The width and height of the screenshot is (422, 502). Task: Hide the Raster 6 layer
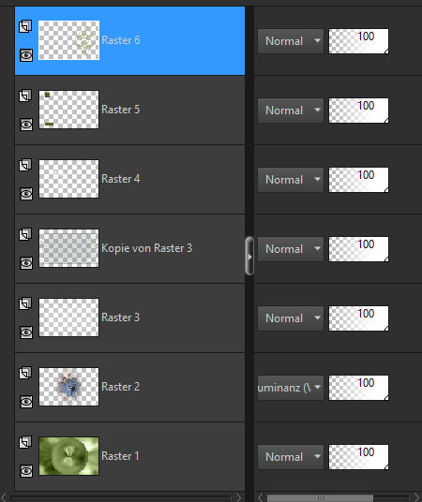pos(26,55)
